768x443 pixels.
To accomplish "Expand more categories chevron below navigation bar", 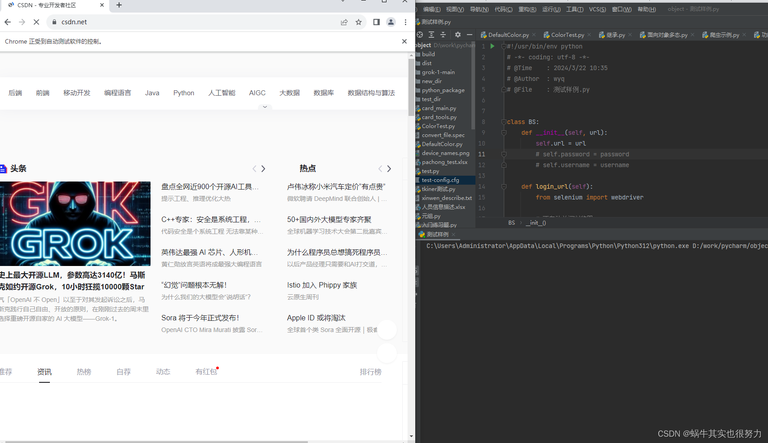I will click(265, 107).
